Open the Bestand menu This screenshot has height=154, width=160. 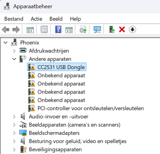coord(14,19)
